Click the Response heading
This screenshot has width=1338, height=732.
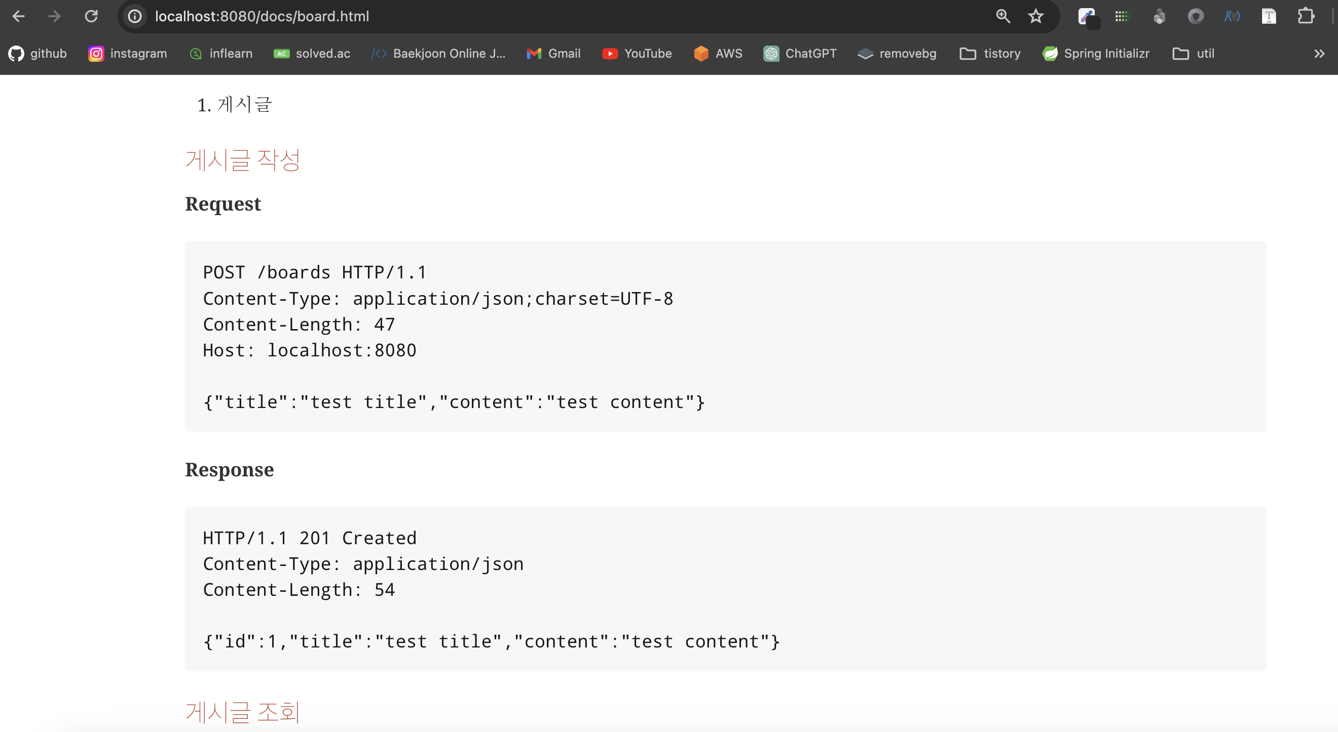229,469
